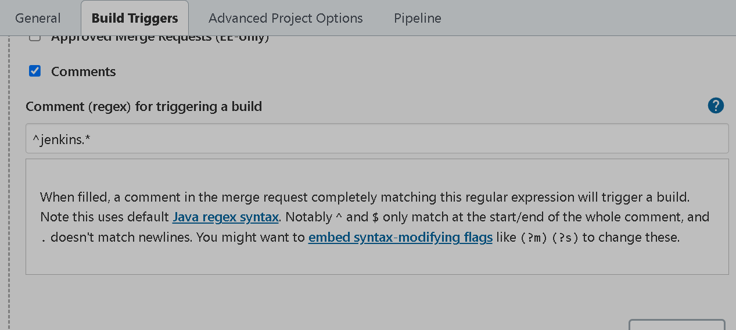
Task: Click the partially visible button at bottom right
Action: point(677,324)
